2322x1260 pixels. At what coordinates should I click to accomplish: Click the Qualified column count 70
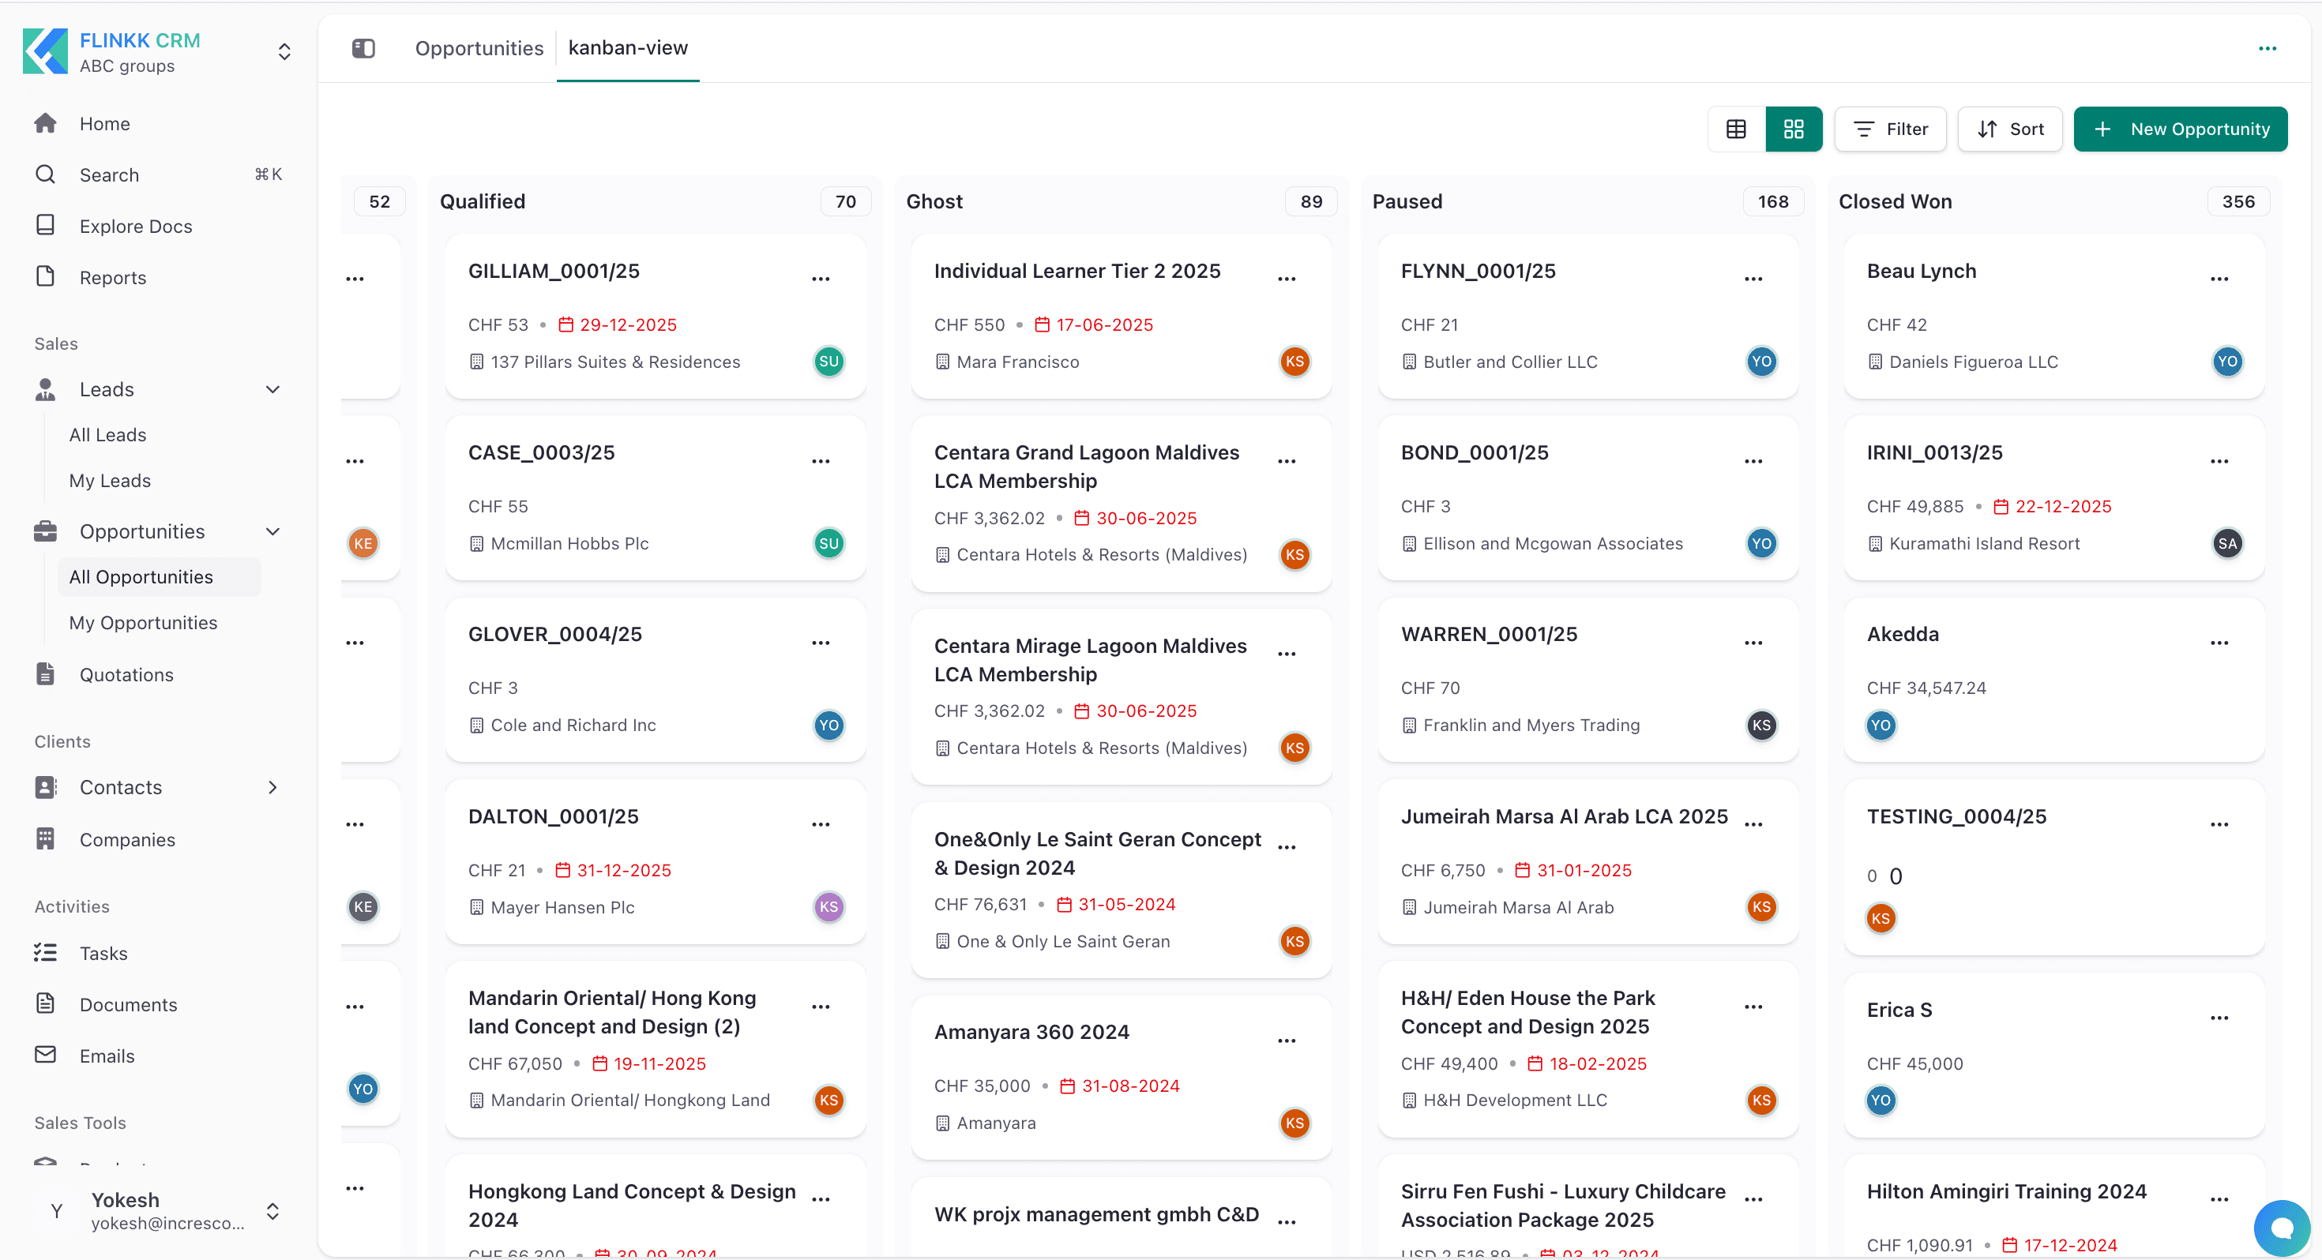846,202
